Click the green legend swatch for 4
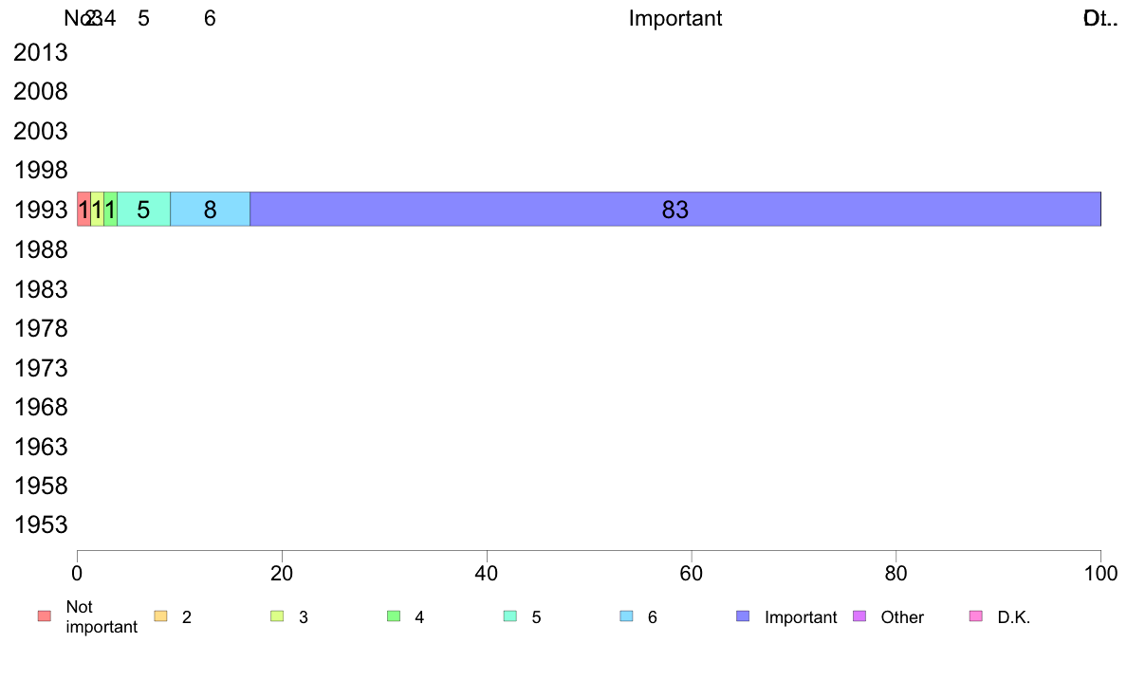 (x=394, y=616)
